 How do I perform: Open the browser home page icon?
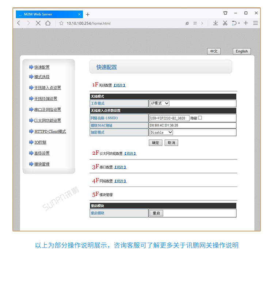tap(48, 23)
